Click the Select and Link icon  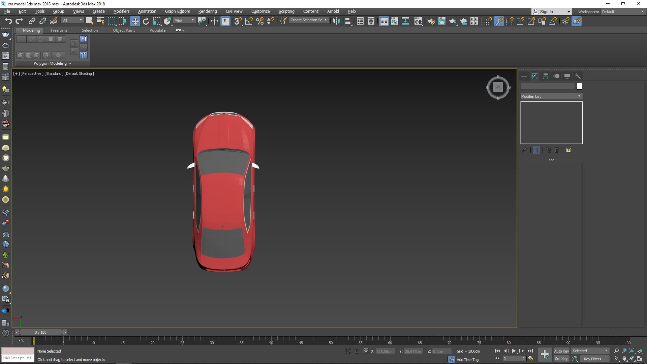pyautogui.click(x=32, y=21)
